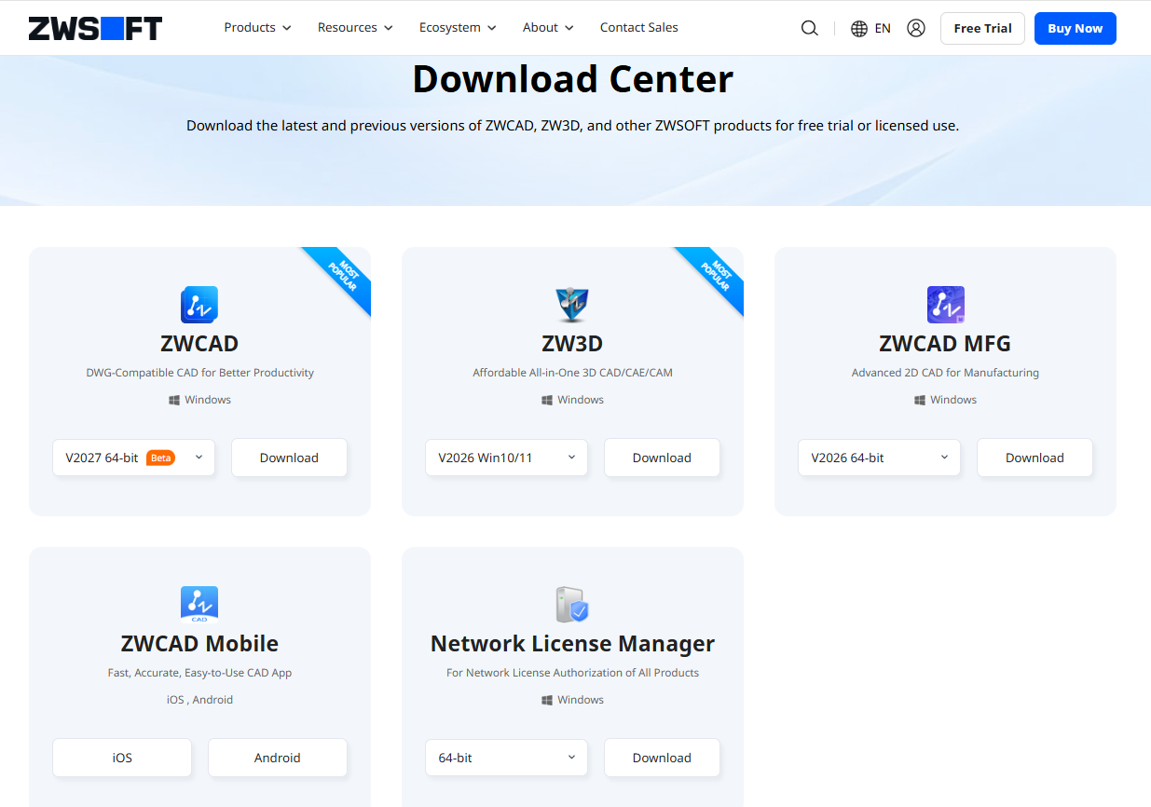Click the Download Center heading
1151x807 pixels.
pyautogui.click(x=572, y=79)
